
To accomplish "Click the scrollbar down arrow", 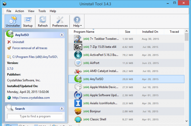I will point(187,121).
